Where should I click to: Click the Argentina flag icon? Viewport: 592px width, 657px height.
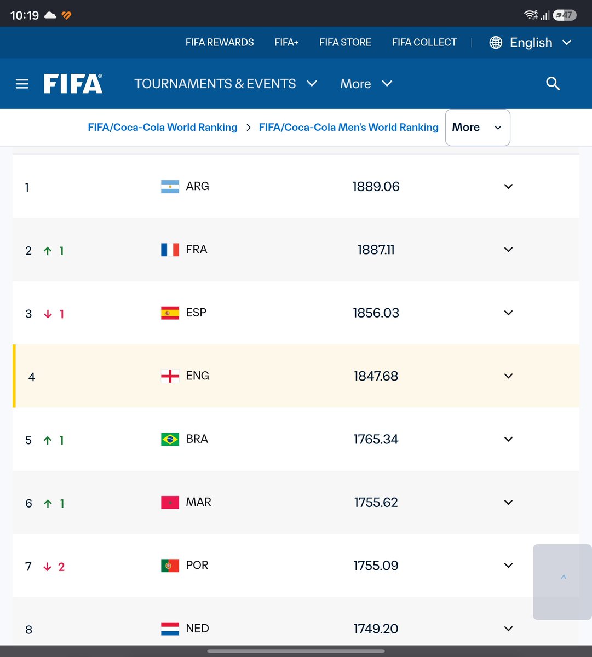170,187
